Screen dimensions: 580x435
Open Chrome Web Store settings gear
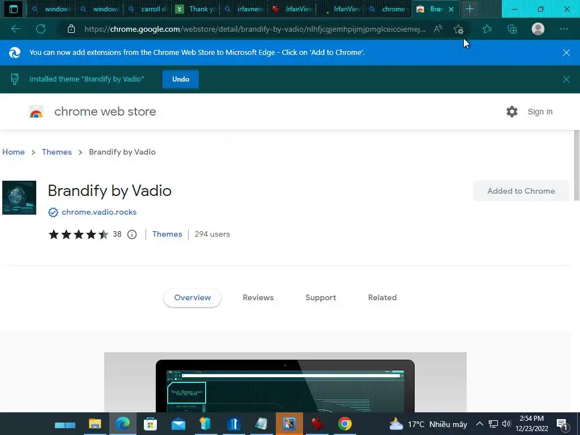tap(512, 112)
